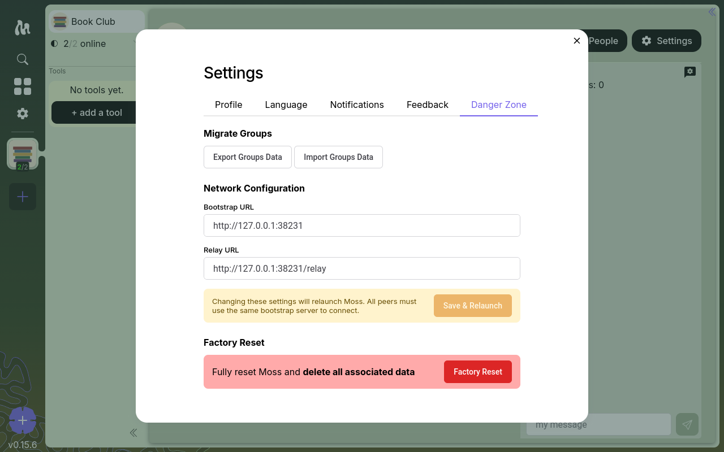Click the v0.15.6 version label

click(x=23, y=445)
